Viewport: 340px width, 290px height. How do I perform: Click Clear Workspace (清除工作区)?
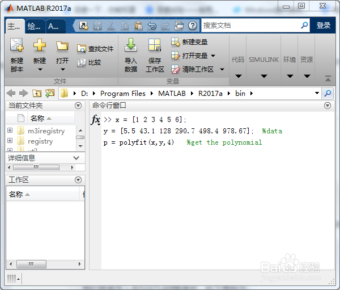click(192, 69)
